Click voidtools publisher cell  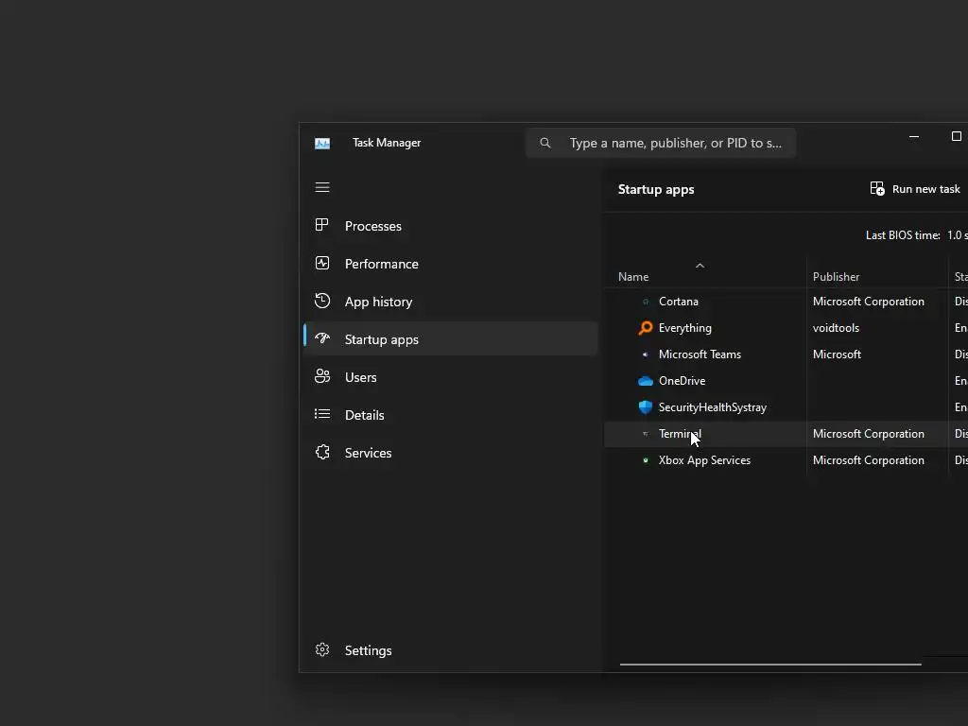tap(836, 328)
